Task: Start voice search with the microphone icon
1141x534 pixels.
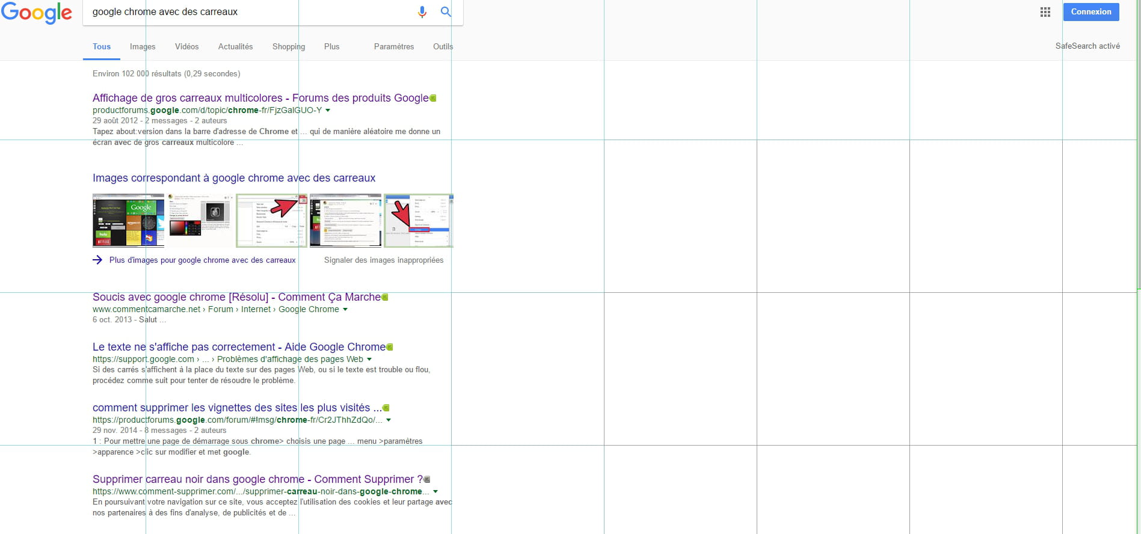Action: [422, 12]
